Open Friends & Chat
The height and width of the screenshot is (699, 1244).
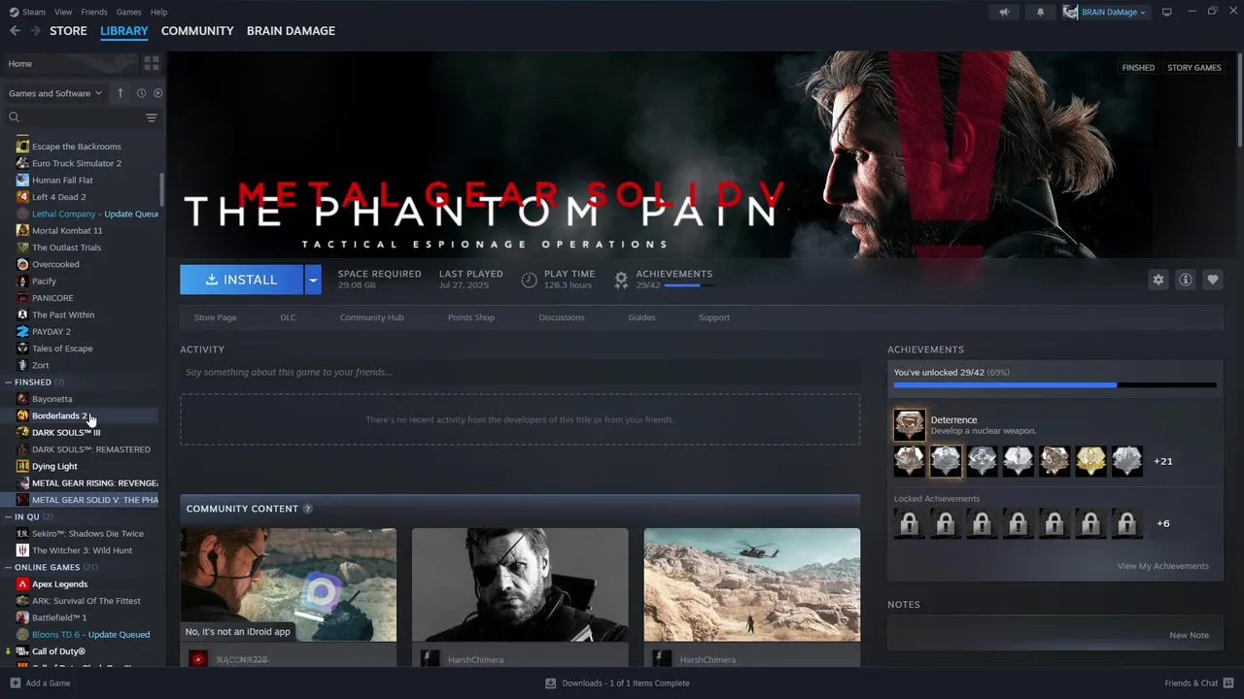pos(1198,683)
